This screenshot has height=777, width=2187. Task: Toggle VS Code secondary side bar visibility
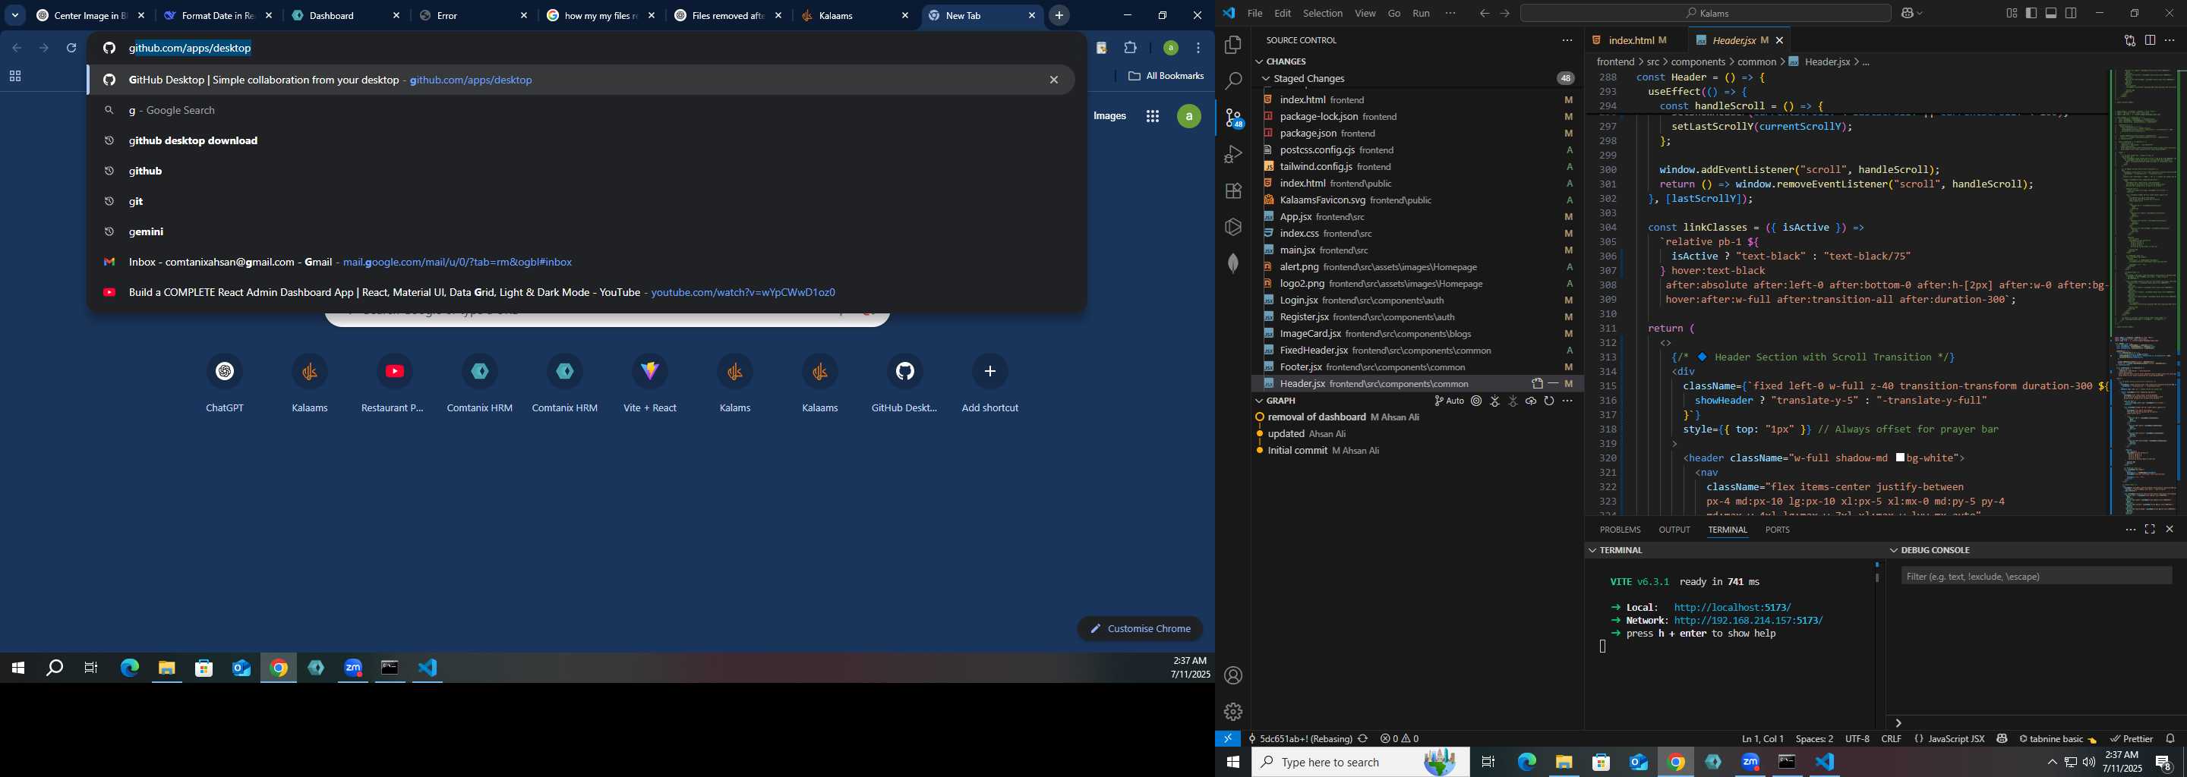(2072, 14)
